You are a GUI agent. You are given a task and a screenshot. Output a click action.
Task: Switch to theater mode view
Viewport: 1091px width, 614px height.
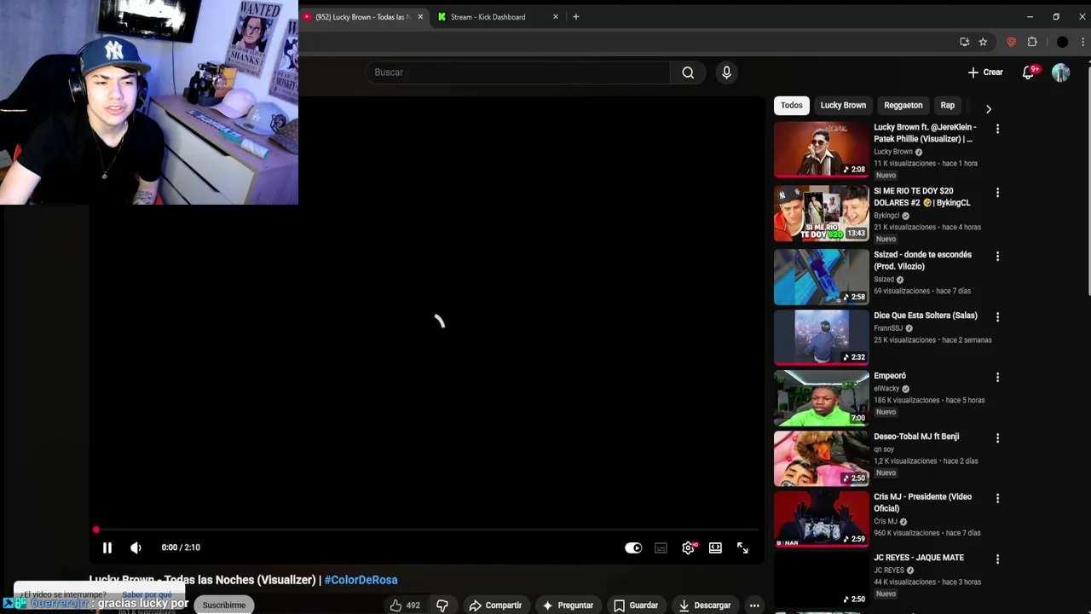(715, 548)
